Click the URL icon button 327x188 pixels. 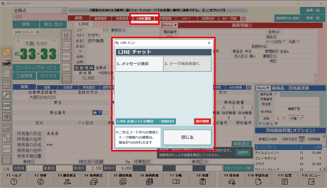pos(66,56)
